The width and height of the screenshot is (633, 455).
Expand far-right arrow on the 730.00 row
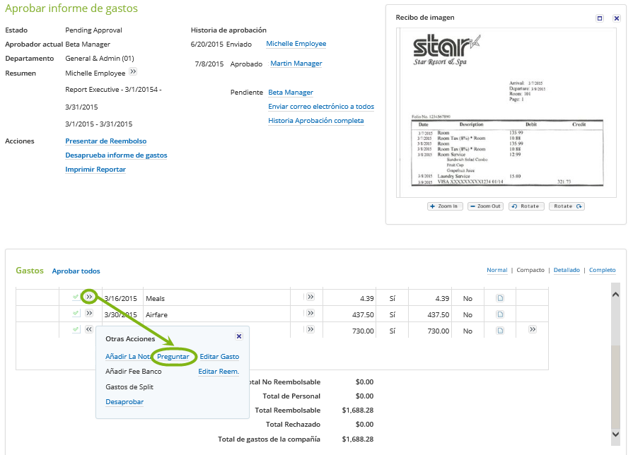click(x=533, y=329)
